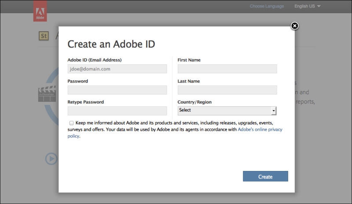This screenshot has height=204, width=352.
Task: Click the First Name label
Action: (x=189, y=60)
